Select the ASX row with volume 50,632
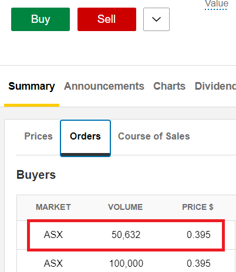The image size is (236, 272). (126, 235)
